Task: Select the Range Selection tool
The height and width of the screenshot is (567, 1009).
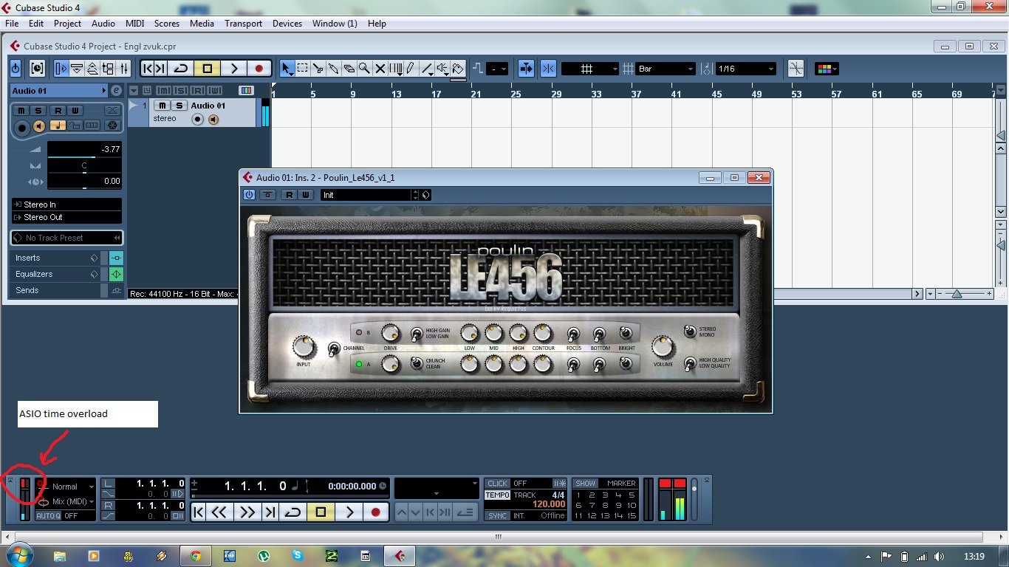Action: tap(303, 69)
